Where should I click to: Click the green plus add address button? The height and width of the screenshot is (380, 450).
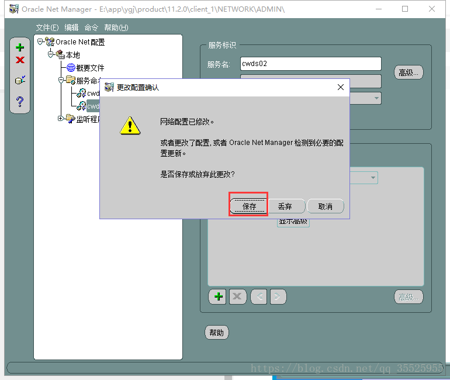coord(217,296)
